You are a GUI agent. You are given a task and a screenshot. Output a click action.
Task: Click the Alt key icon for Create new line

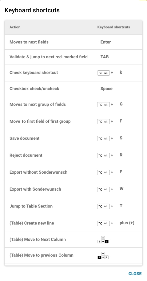tap(103, 223)
